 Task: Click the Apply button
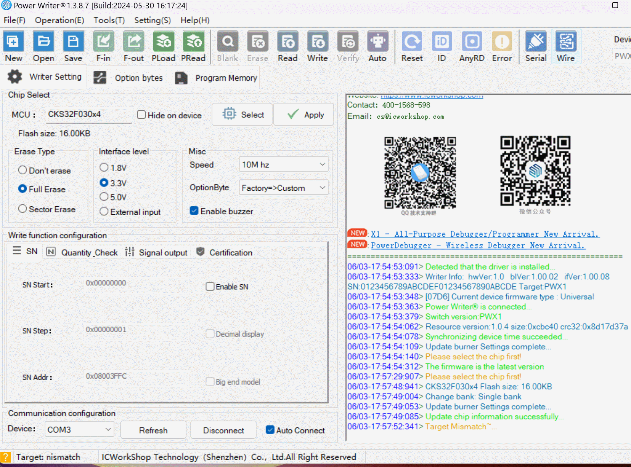303,114
